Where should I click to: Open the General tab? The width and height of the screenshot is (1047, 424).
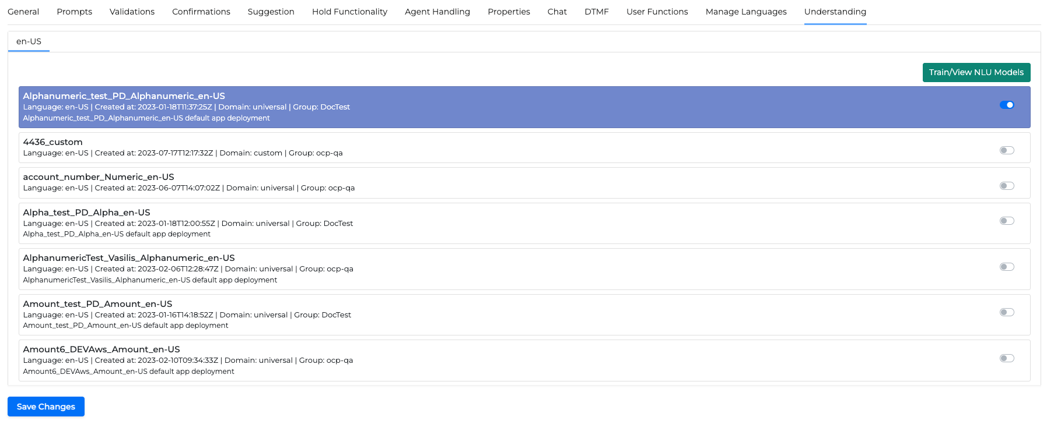tap(23, 12)
